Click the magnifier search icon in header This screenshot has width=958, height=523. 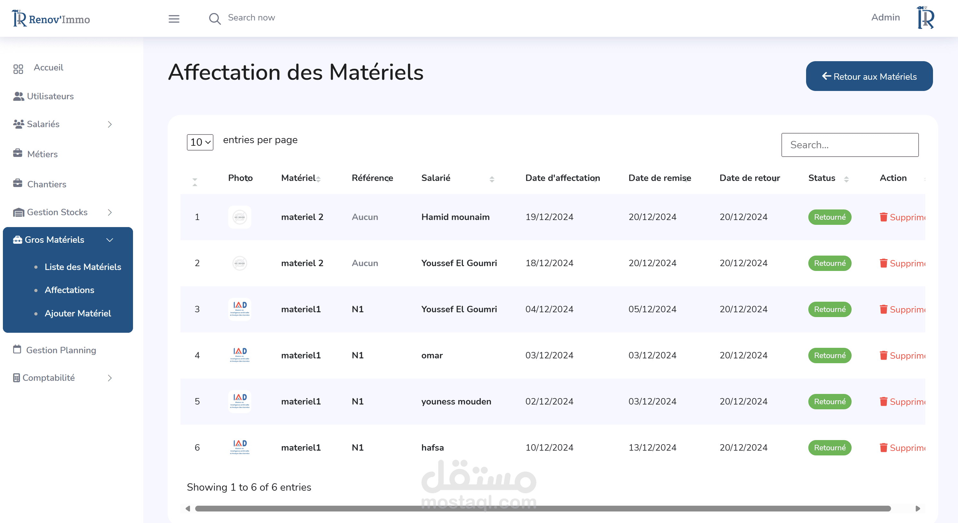(x=215, y=19)
